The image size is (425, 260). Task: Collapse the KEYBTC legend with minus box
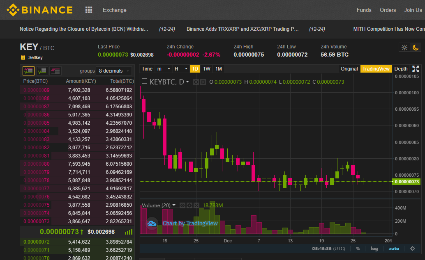(144, 81)
